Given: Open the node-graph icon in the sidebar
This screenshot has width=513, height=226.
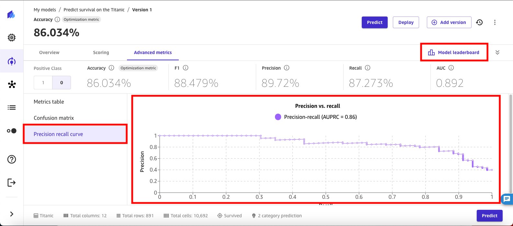Looking at the screenshot, I should 12,85.
